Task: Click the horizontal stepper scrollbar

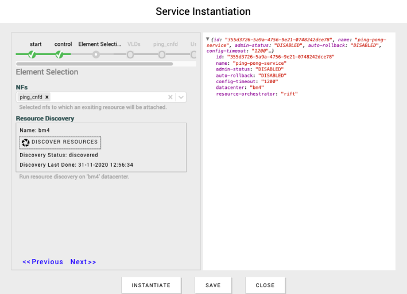Action: (95, 64)
